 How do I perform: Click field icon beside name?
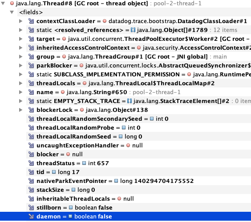[31, 92]
